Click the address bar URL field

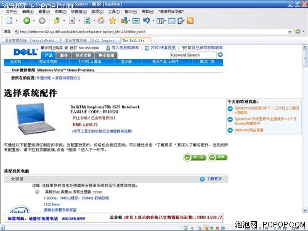coord(152,31)
